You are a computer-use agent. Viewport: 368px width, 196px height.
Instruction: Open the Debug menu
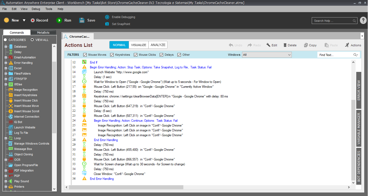36,9
